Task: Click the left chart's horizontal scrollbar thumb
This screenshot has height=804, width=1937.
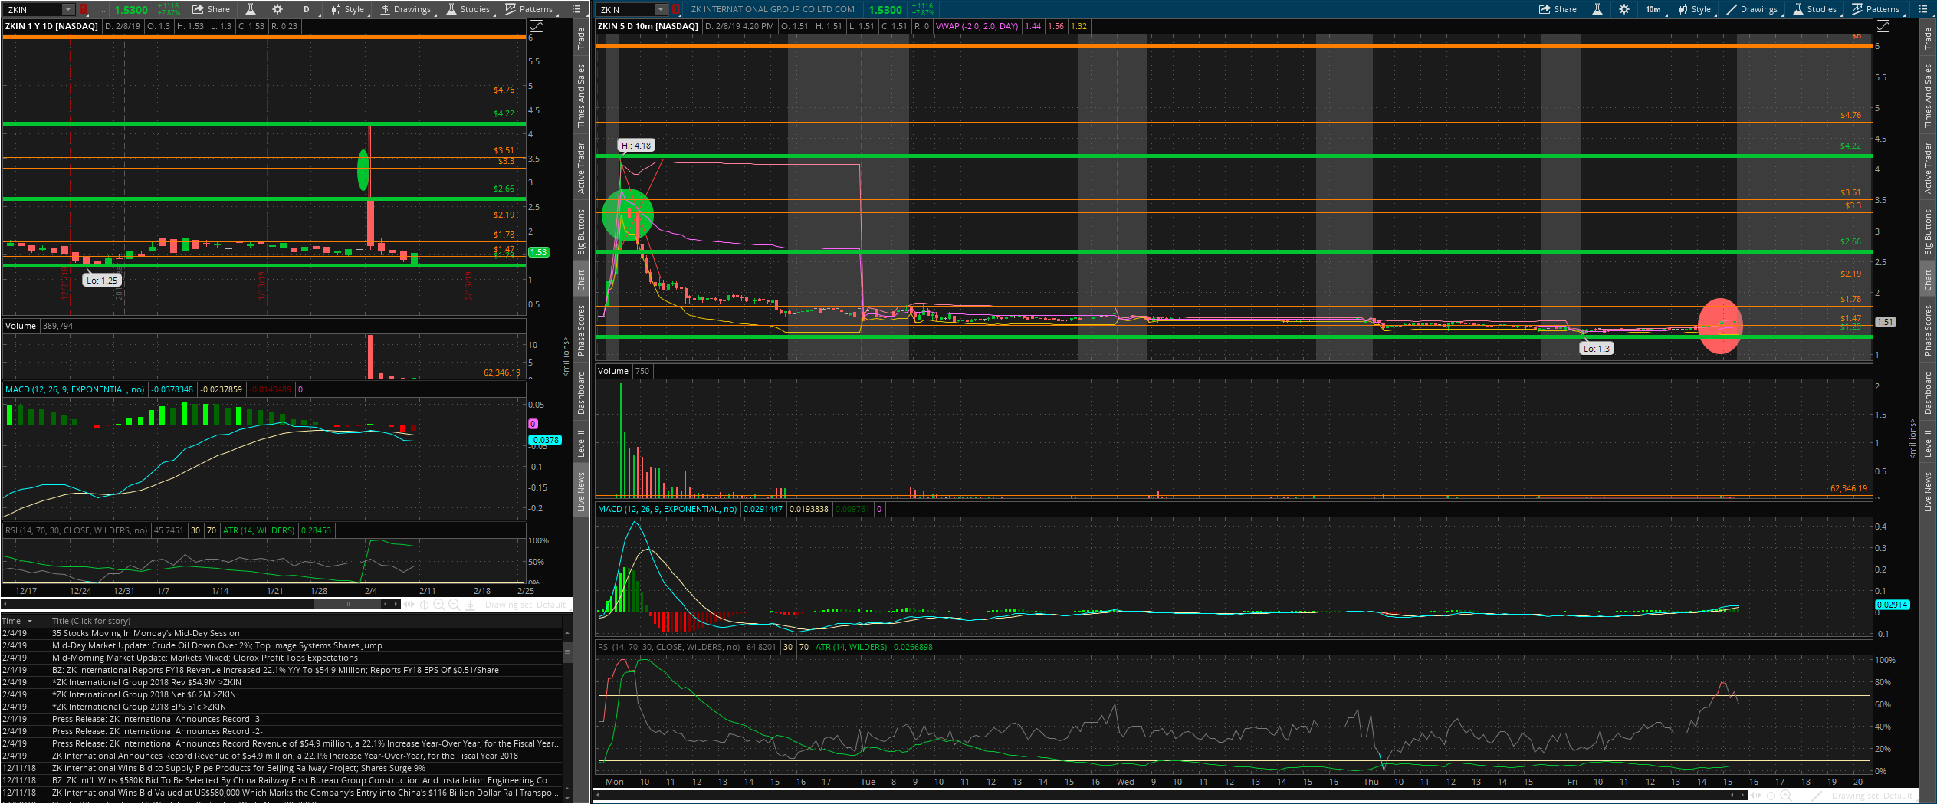Action: (x=347, y=605)
